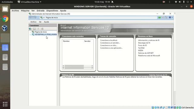Click Conectarse a un sitio link
The image size is (194, 109).
(109, 45)
